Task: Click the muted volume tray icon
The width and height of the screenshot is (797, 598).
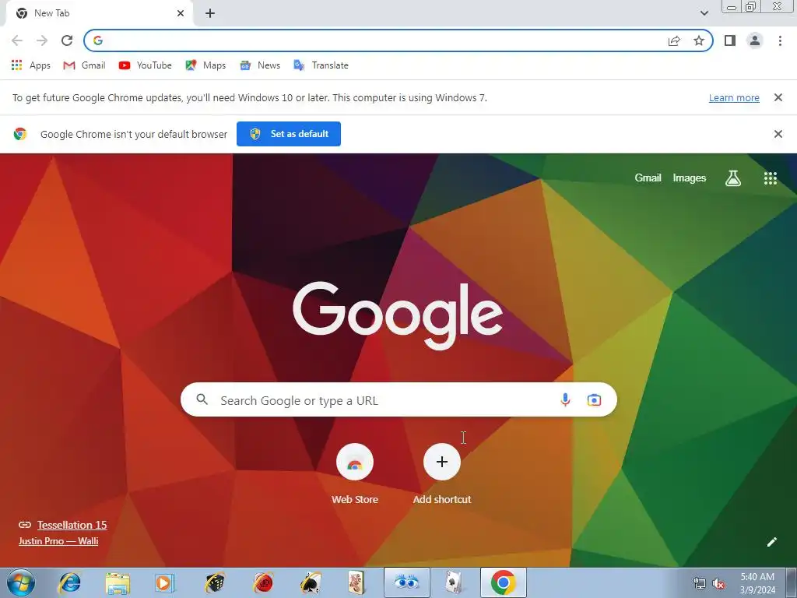Action: coord(718,583)
